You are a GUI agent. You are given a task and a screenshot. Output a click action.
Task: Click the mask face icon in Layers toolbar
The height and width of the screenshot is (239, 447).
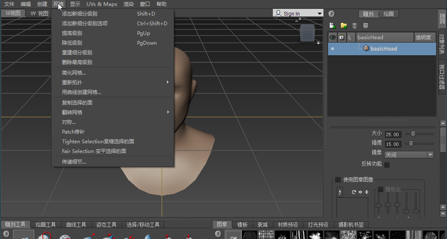coord(366,26)
